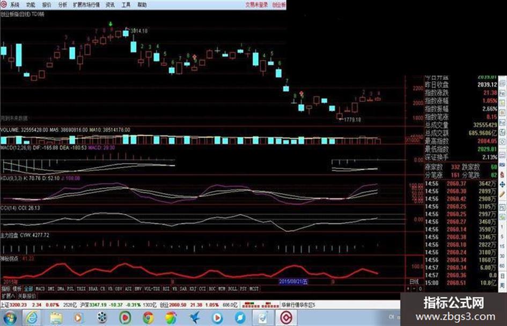Open File Explorer folder from taskbar

coord(56,318)
